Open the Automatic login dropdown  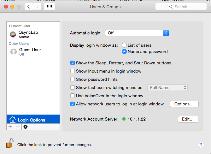(x=137, y=33)
